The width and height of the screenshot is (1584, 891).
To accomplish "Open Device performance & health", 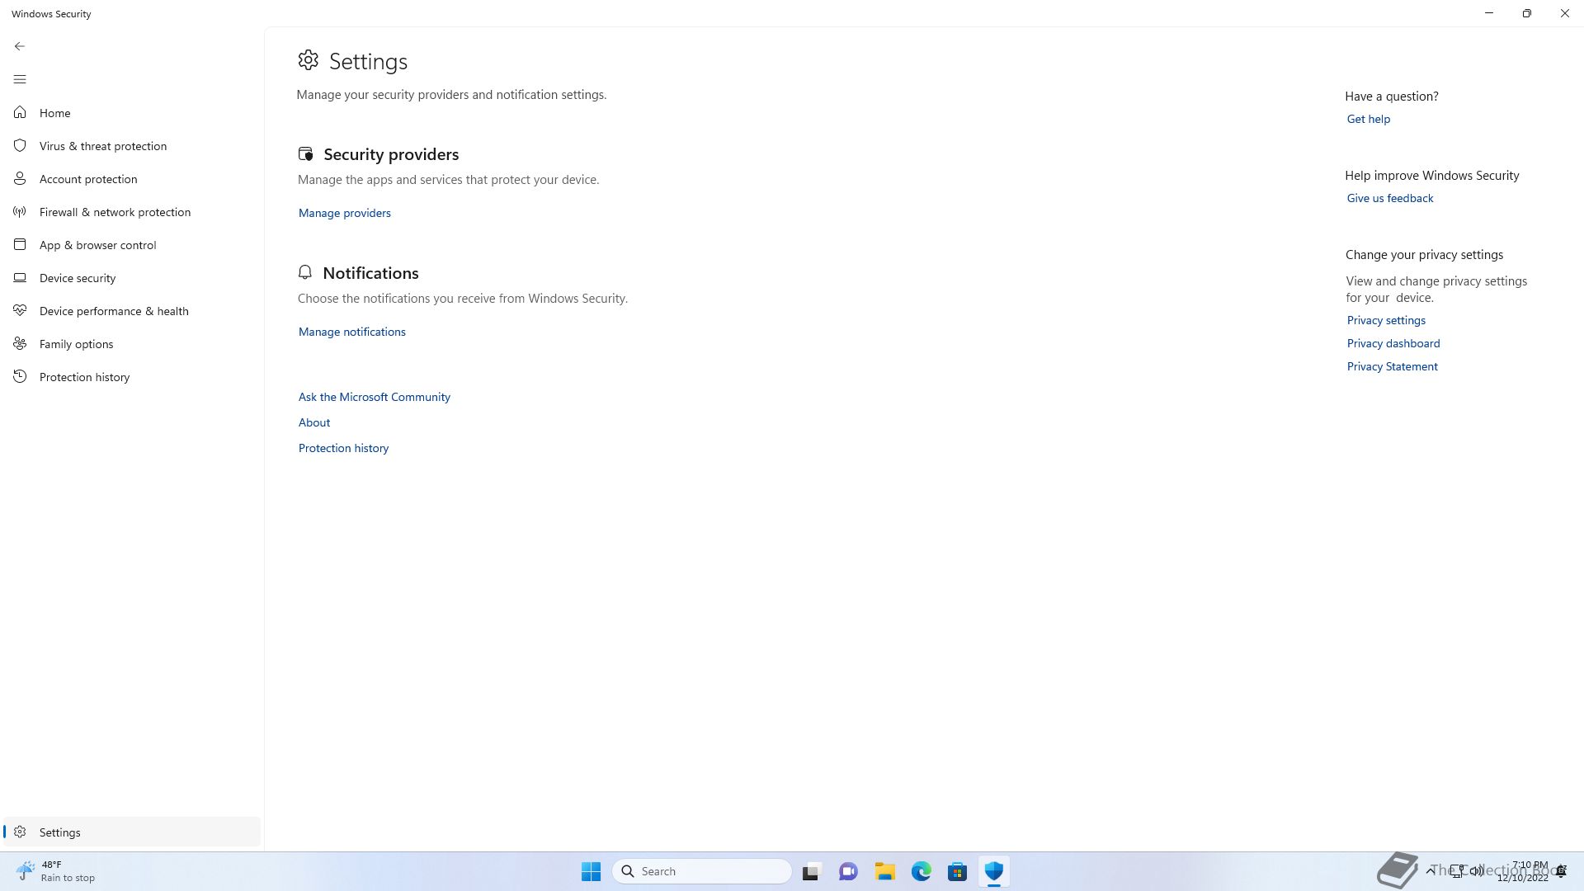I will (132, 311).
